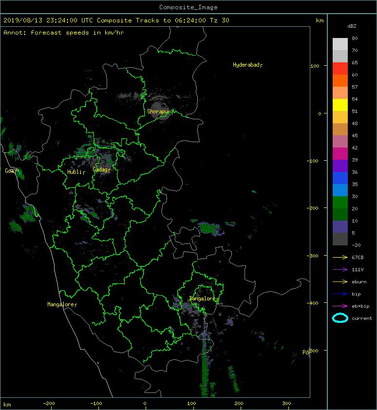This screenshot has height=410, width=377.
Task: Select the light gray swatch between 80 and 70
Action: coord(340,44)
